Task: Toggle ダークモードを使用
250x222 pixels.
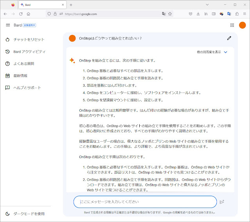Action: point(25,214)
